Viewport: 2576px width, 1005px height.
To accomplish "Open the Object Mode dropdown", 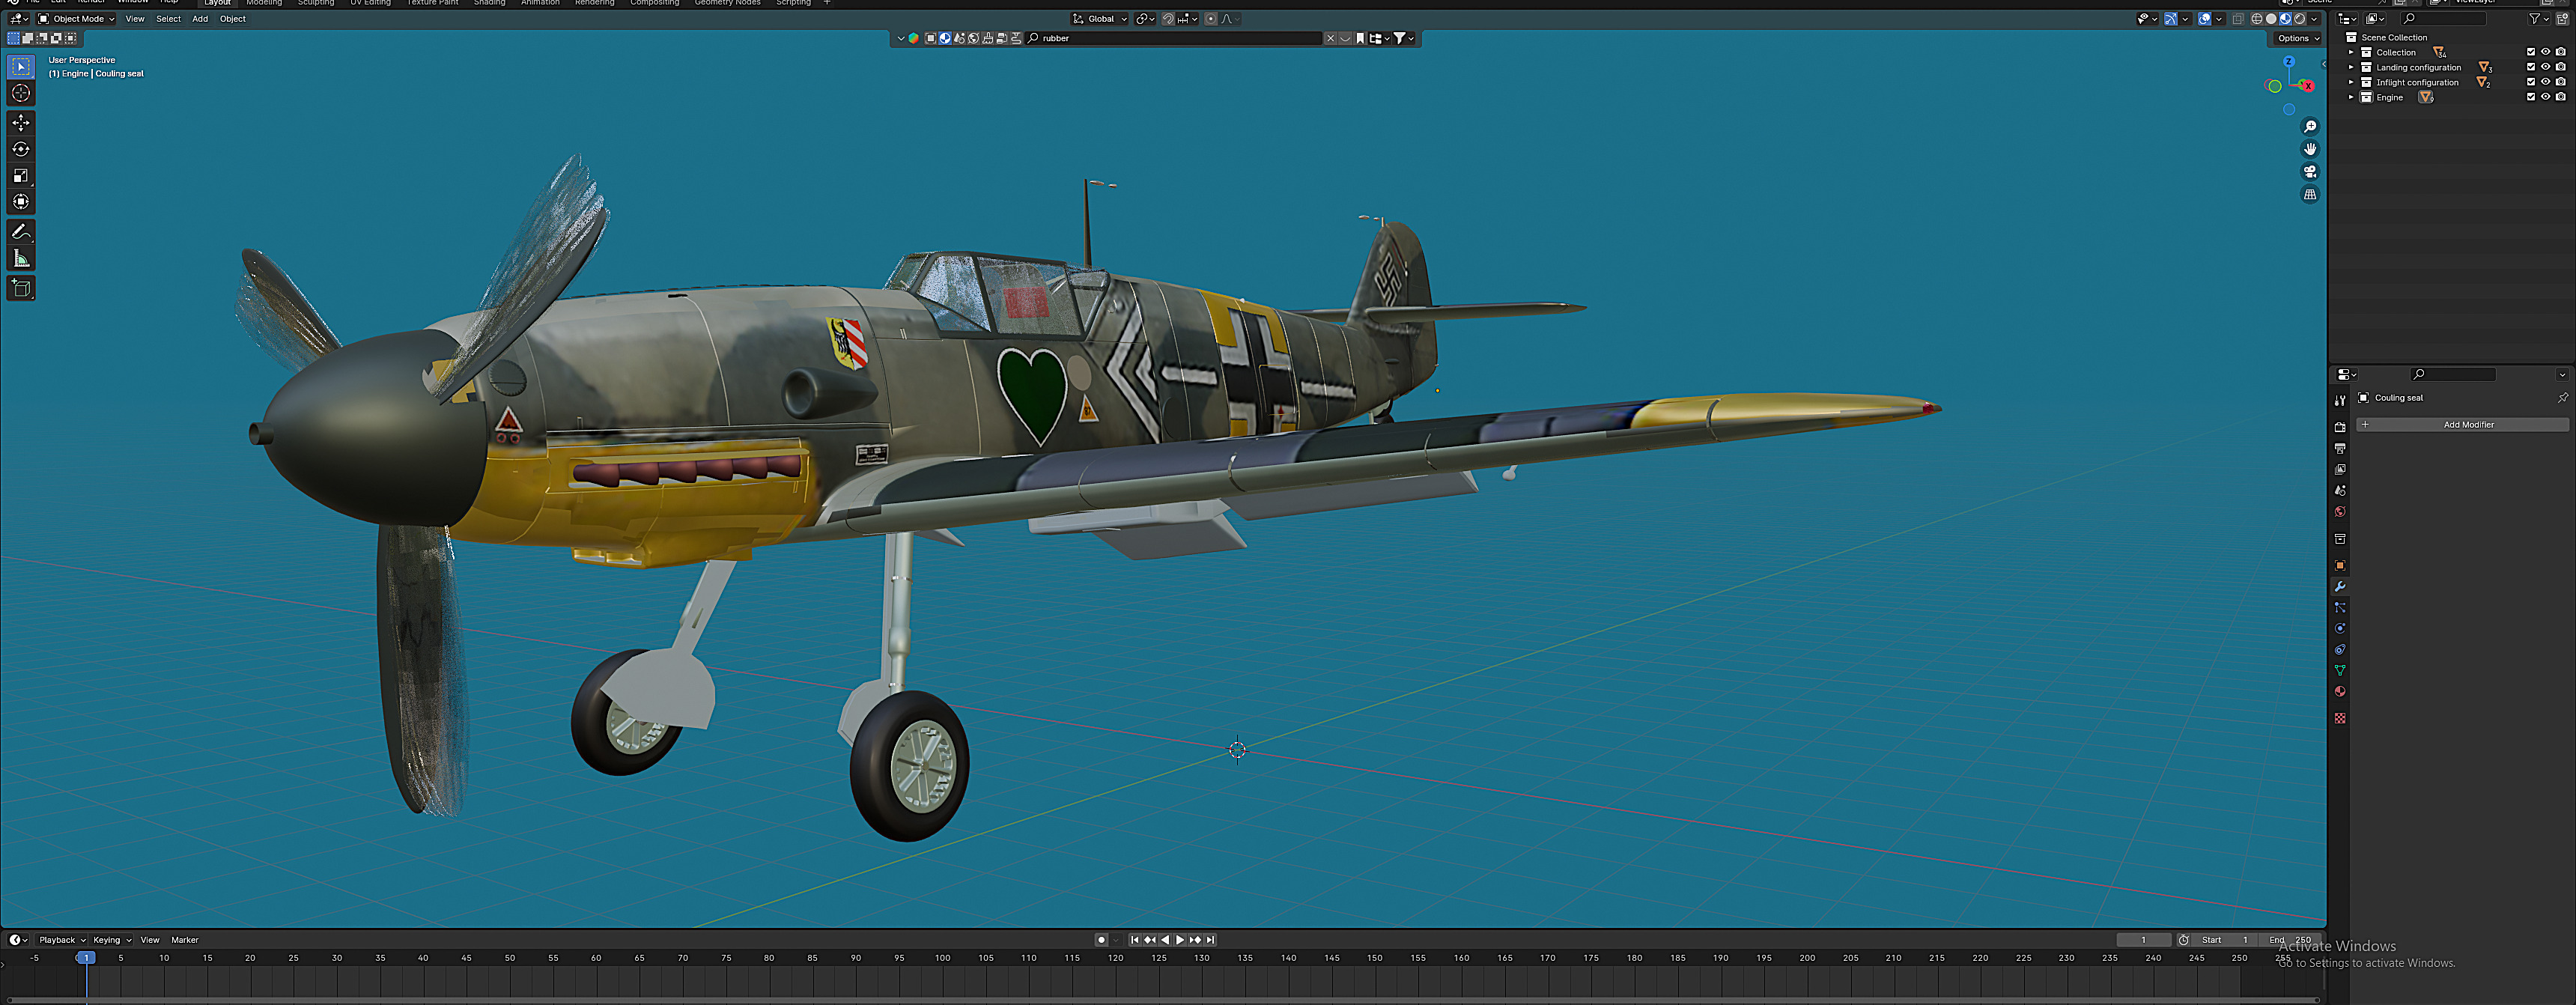I will click(x=76, y=18).
